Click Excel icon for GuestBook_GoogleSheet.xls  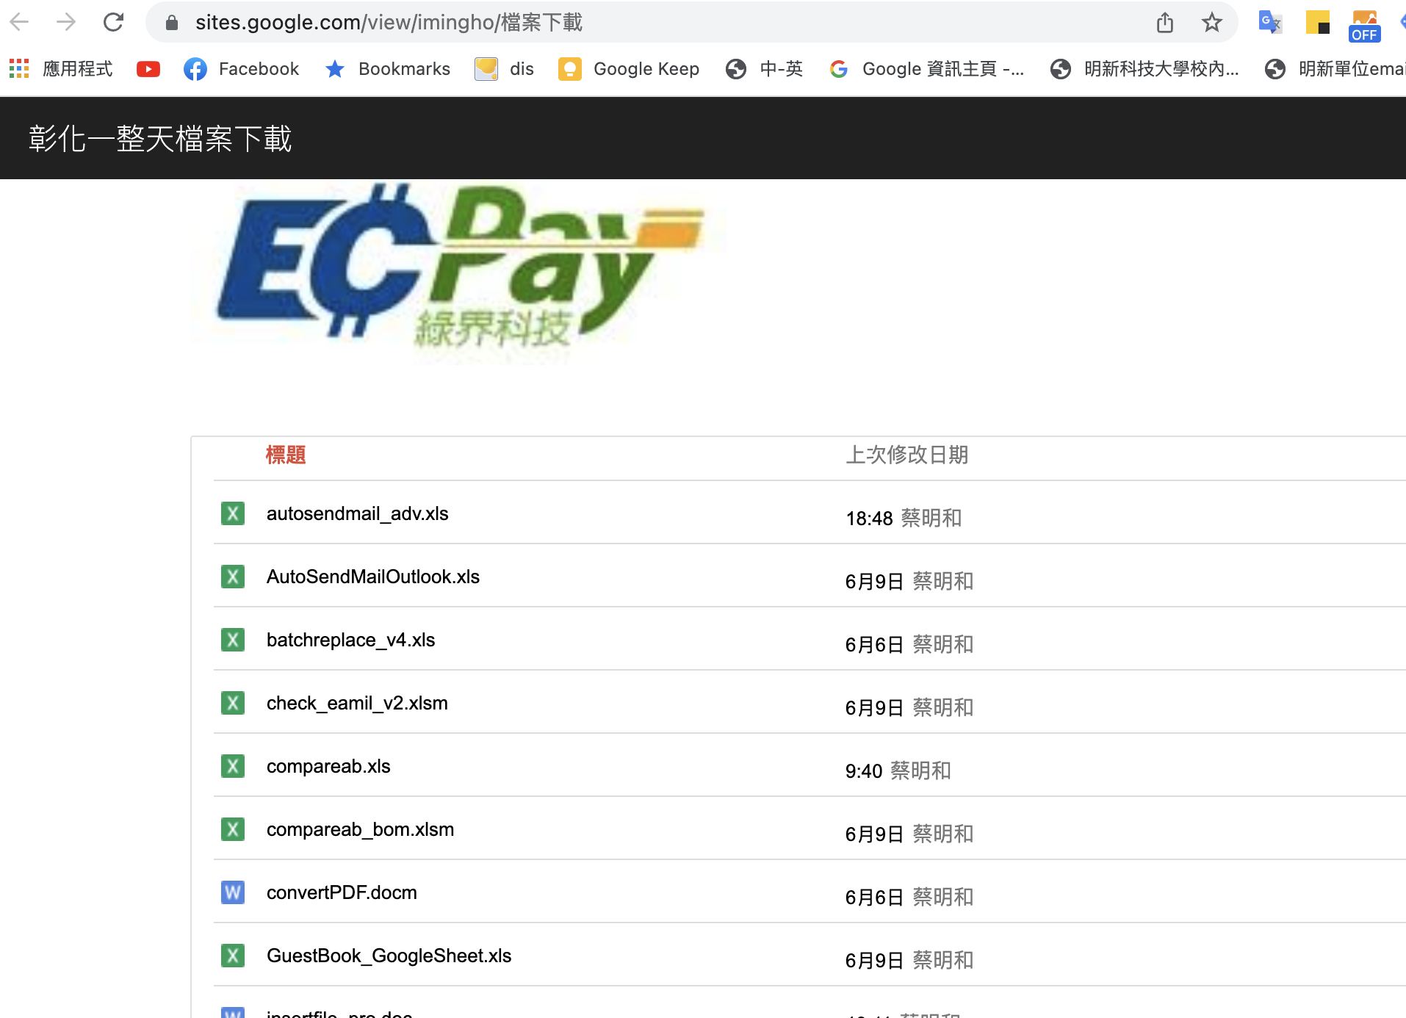click(x=233, y=956)
